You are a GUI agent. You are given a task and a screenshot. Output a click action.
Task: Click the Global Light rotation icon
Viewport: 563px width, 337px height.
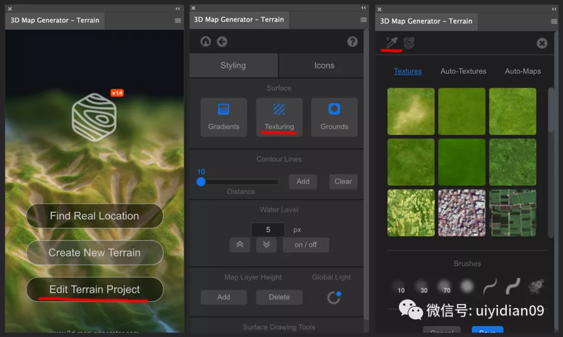click(334, 297)
